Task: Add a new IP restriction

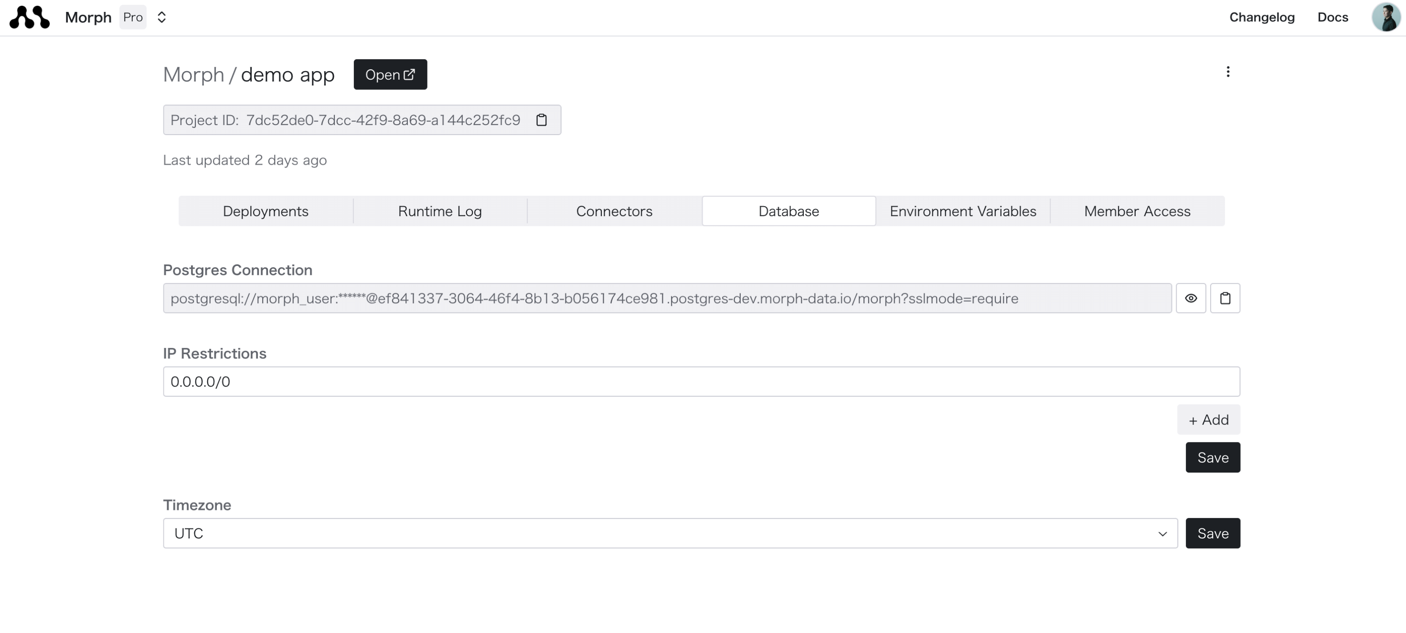Action: pos(1208,420)
